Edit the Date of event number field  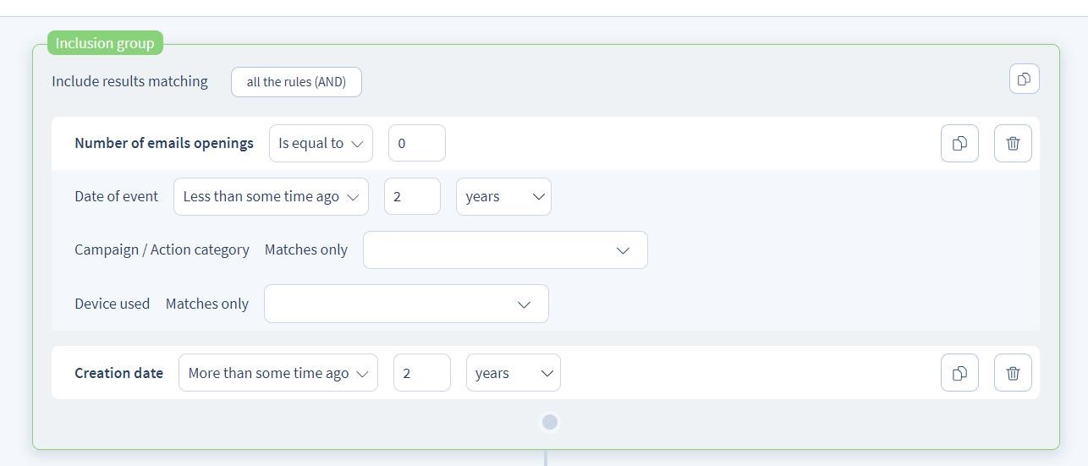pos(412,196)
